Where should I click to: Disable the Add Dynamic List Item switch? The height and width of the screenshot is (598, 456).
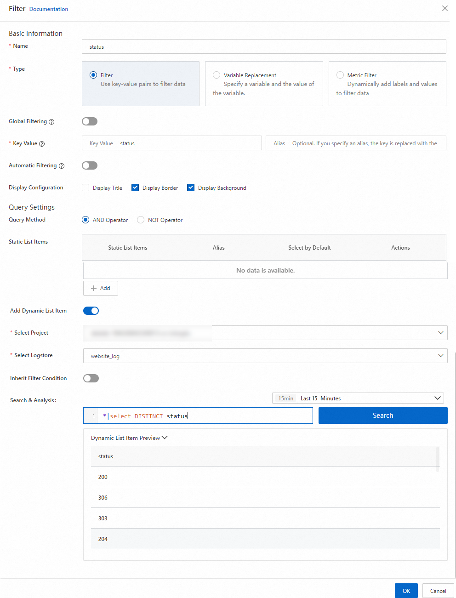click(x=91, y=311)
